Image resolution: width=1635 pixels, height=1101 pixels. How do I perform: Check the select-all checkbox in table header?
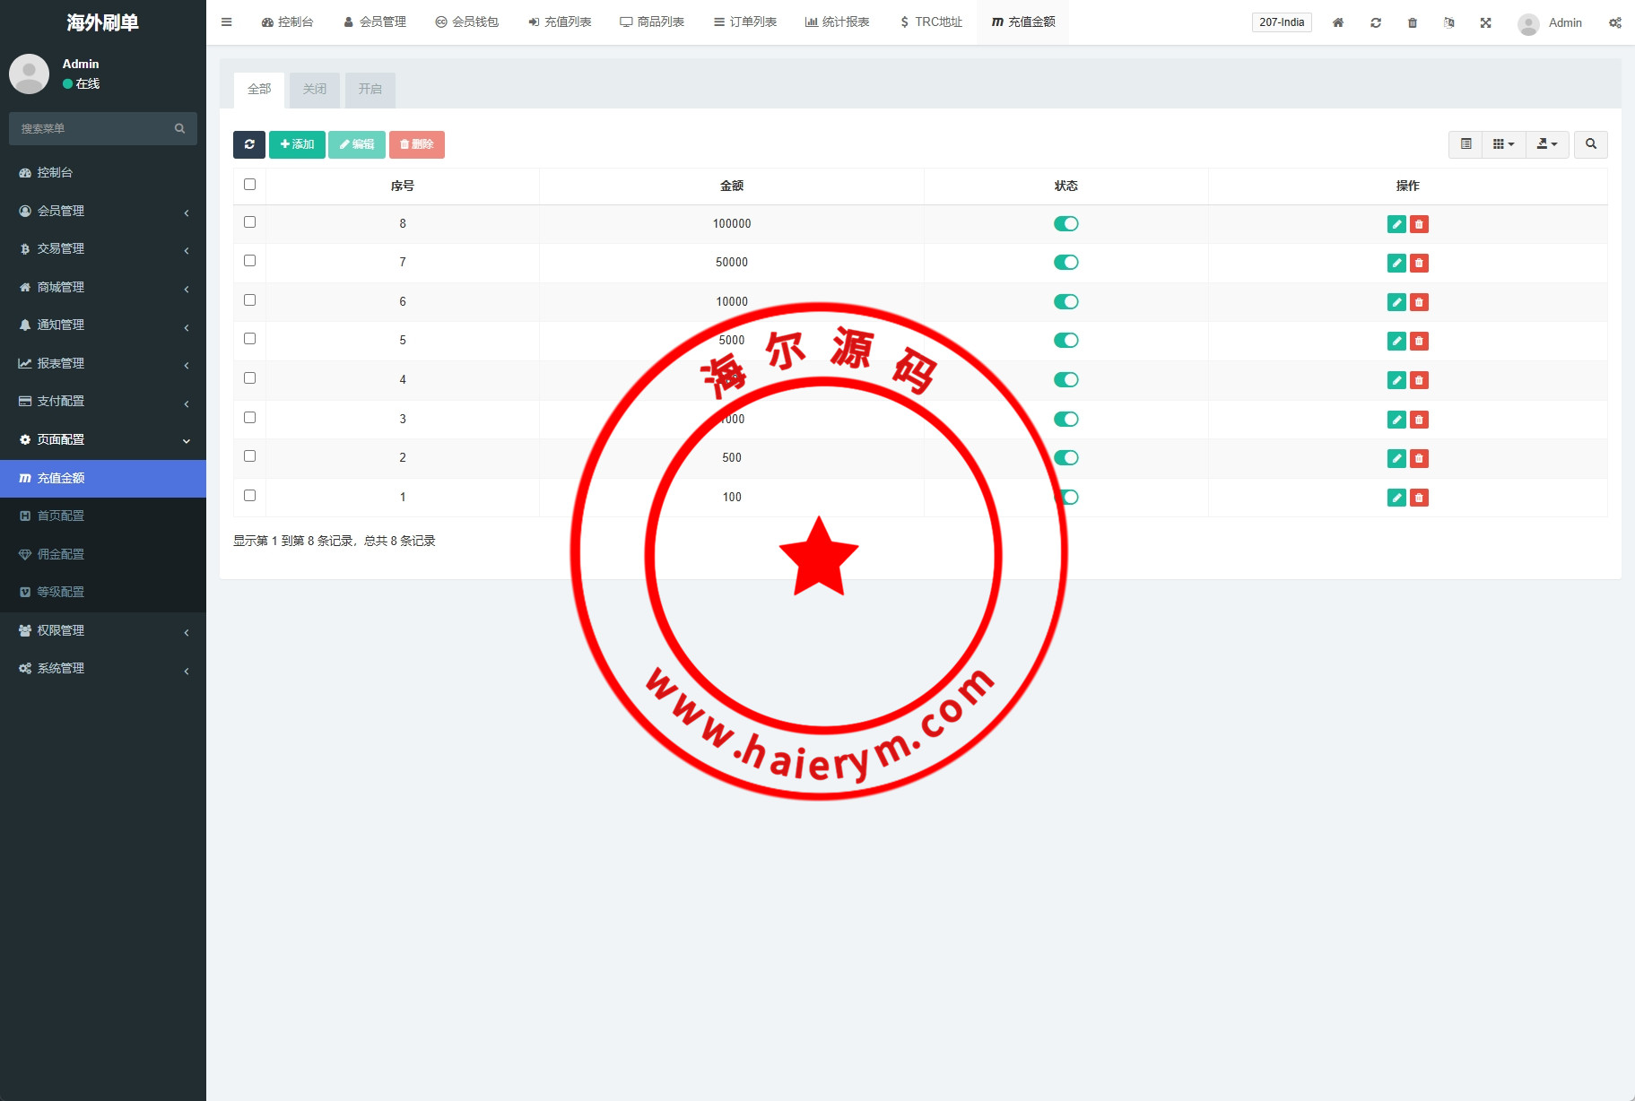tap(249, 185)
